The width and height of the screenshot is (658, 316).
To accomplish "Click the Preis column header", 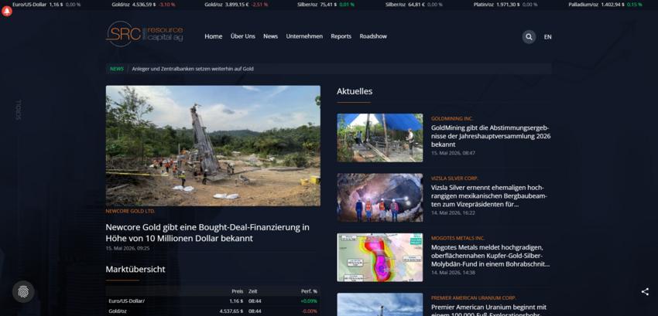I will pos(237,291).
